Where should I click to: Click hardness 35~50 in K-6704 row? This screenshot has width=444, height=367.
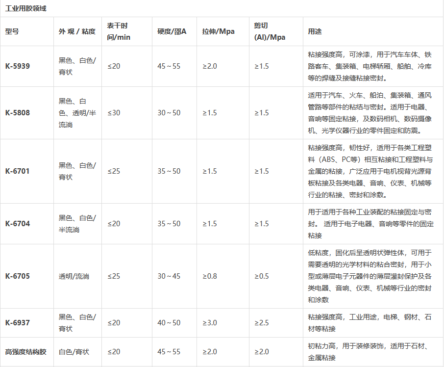tap(169, 224)
